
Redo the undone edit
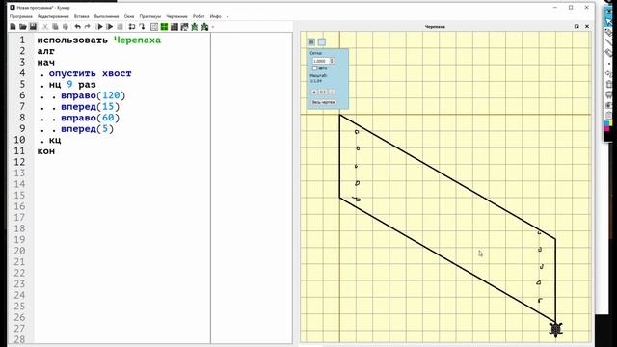[88, 27]
